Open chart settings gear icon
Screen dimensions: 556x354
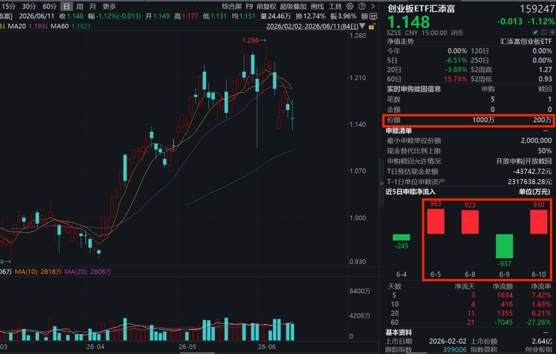349,7
